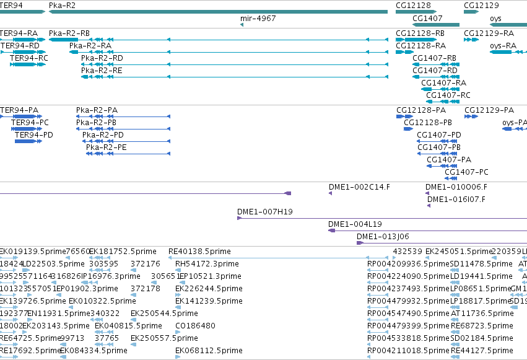The height and width of the screenshot is (360, 527).
Task: Select TER94-RA transcript label
Action: [x=19, y=33]
